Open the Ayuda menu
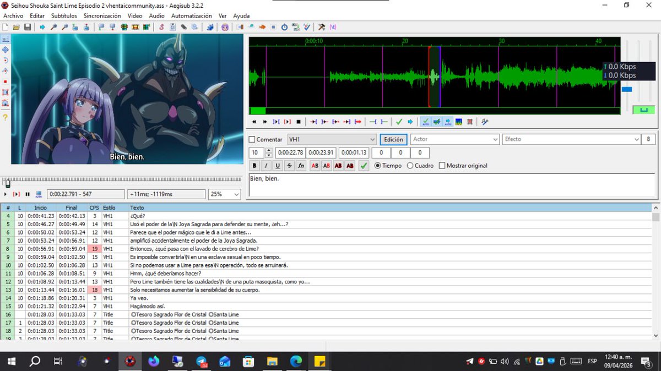The image size is (661, 371). tap(241, 16)
